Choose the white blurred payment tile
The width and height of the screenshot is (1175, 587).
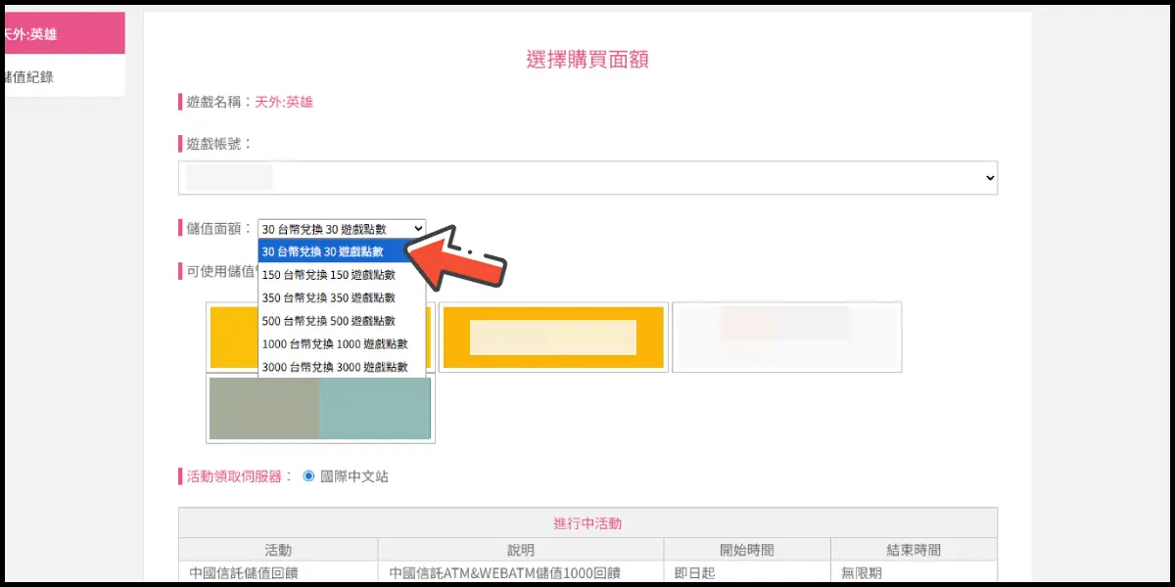[x=786, y=338]
